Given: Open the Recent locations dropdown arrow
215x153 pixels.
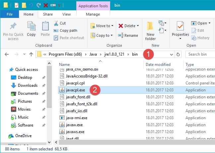Looking at the screenshot, I should coord(24,54).
